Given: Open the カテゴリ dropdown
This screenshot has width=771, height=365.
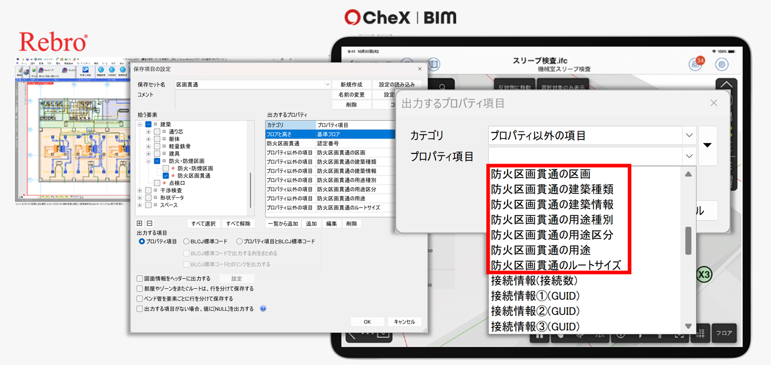Looking at the screenshot, I should (689, 135).
